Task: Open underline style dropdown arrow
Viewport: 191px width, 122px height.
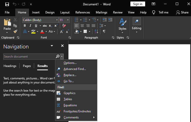Action: click(x=40, y=26)
